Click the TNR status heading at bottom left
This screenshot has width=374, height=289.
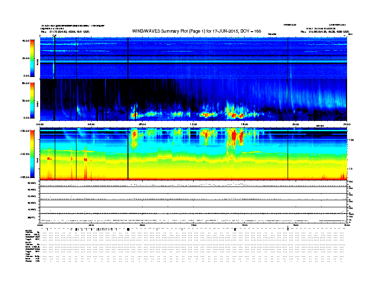27,254
